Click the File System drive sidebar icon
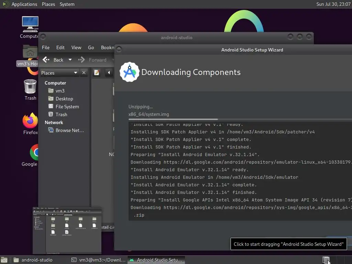This screenshot has width=352, height=264. [x=51, y=107]
